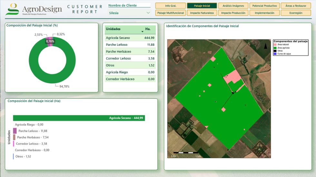This screenshot has width=316, height=177.
Task: Select the Agrícola Secano table row
Action: 130,38
